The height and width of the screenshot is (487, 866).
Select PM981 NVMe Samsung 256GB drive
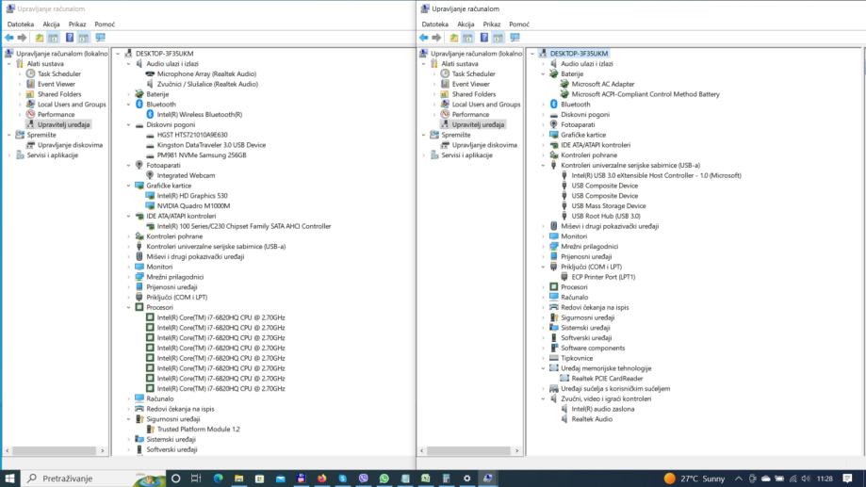(202, 155)
